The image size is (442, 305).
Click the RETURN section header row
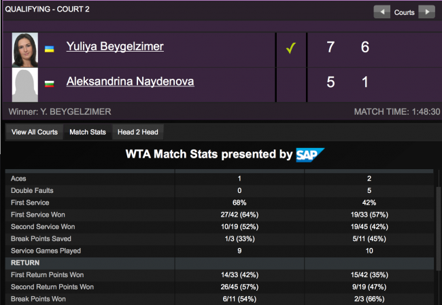218,263
